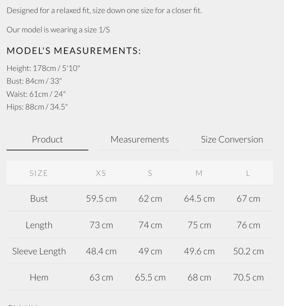Click the 59.5 cm bust value
Viewport: 284px width, 306px height.
point(101,198)
